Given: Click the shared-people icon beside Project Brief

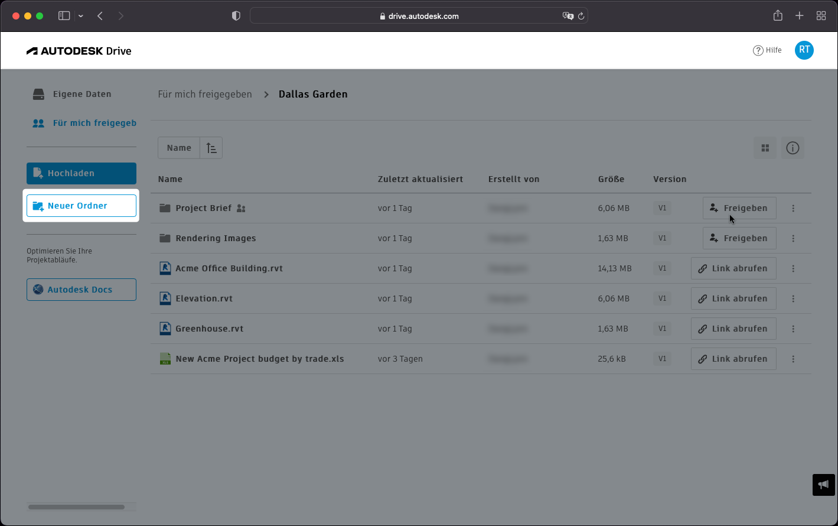Looking at the screenshot, I should 241,208.
